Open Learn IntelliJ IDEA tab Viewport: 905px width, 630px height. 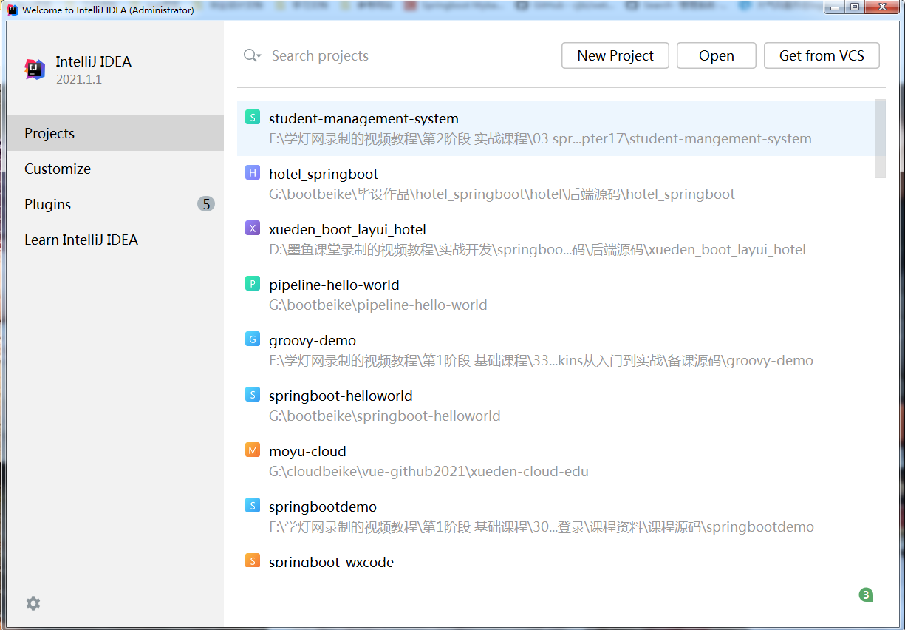pos(115,240)
